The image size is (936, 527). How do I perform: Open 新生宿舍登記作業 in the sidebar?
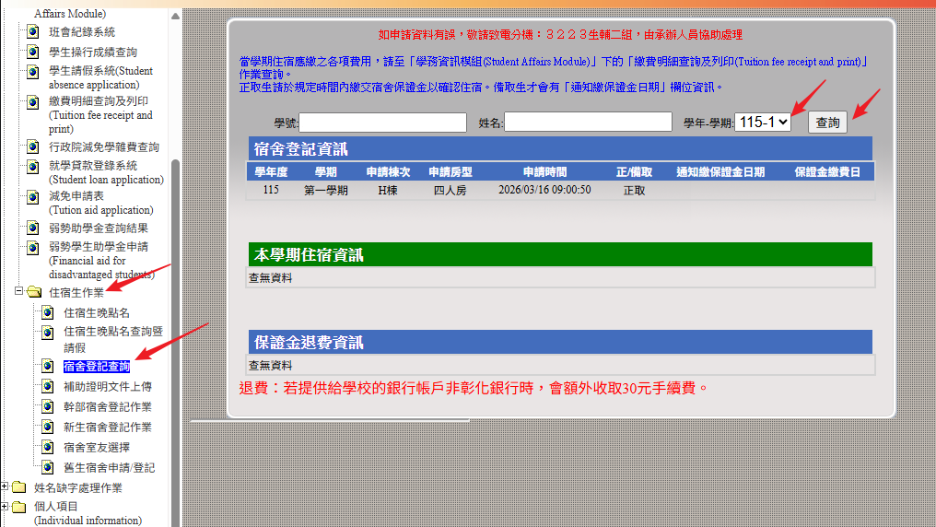[x=108, y=427]
